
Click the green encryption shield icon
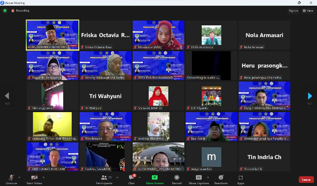coord(5,10)
